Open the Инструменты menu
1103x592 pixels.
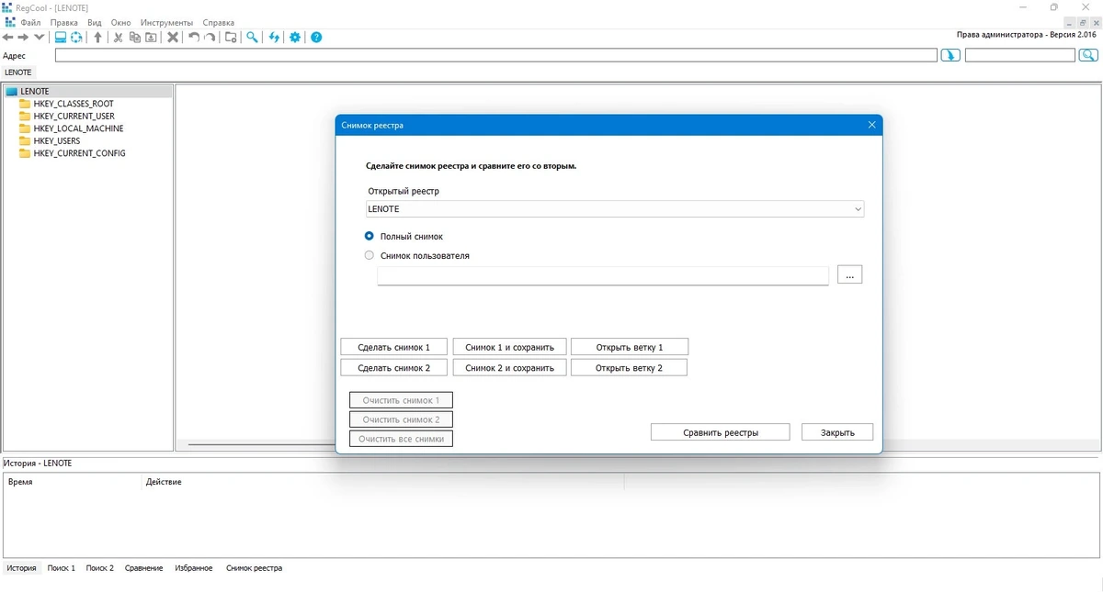[166, 22]
